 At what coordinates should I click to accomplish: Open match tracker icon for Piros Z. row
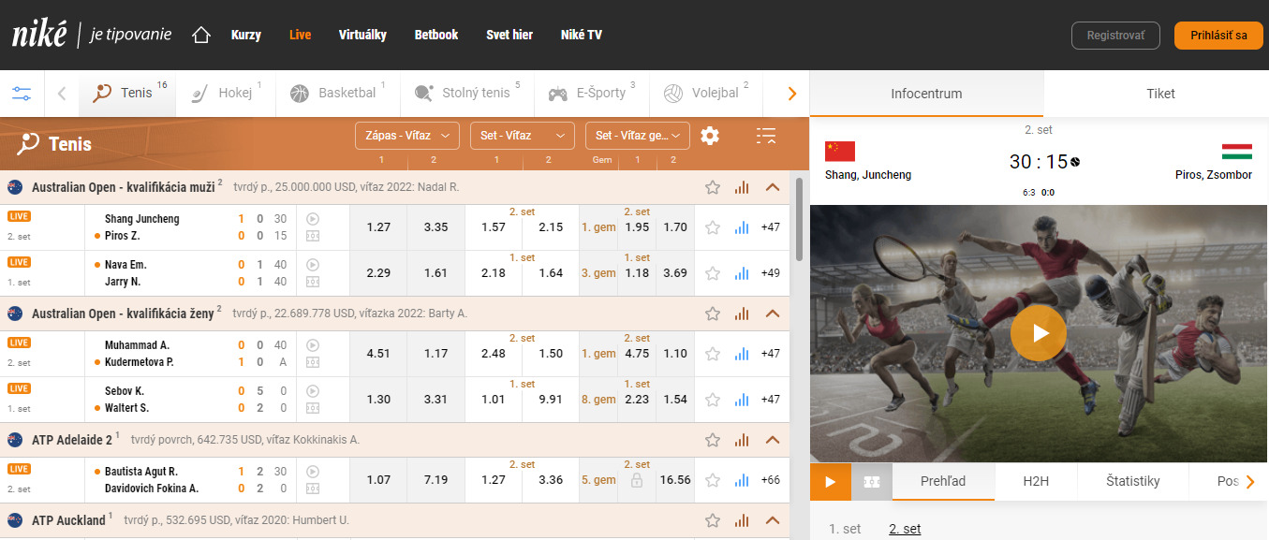coord(313,236)
